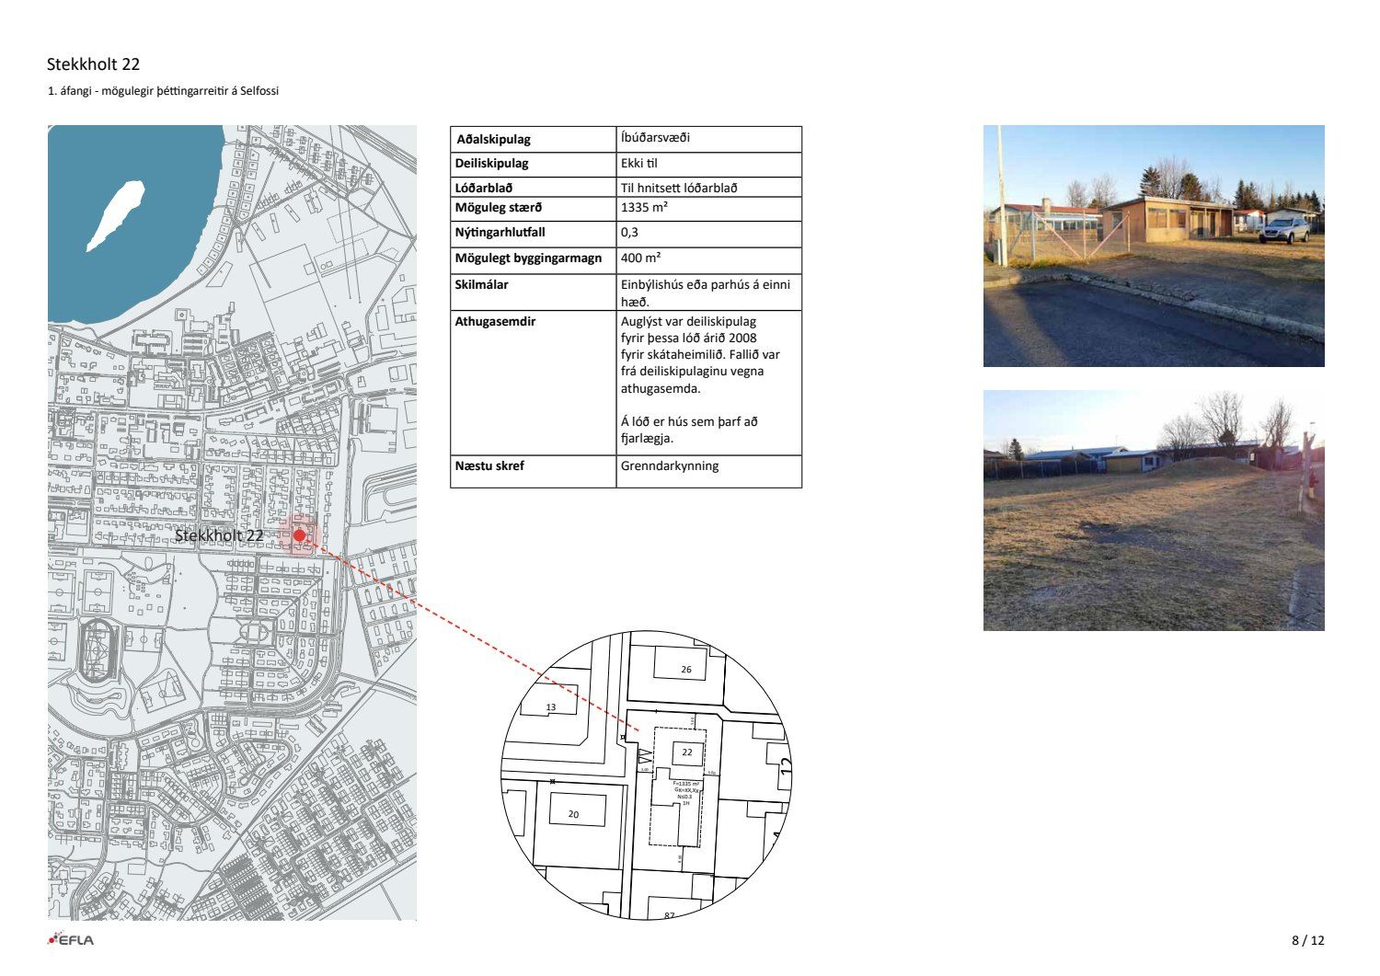This screenshot has height=976, width=1380.
Task: Click the Grenndarkynning next-steps cell
Action: pos(670,466)
